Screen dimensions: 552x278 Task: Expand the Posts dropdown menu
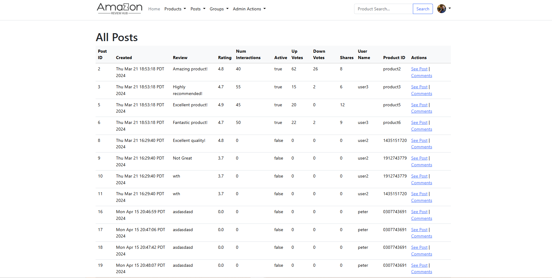point(198,9)
